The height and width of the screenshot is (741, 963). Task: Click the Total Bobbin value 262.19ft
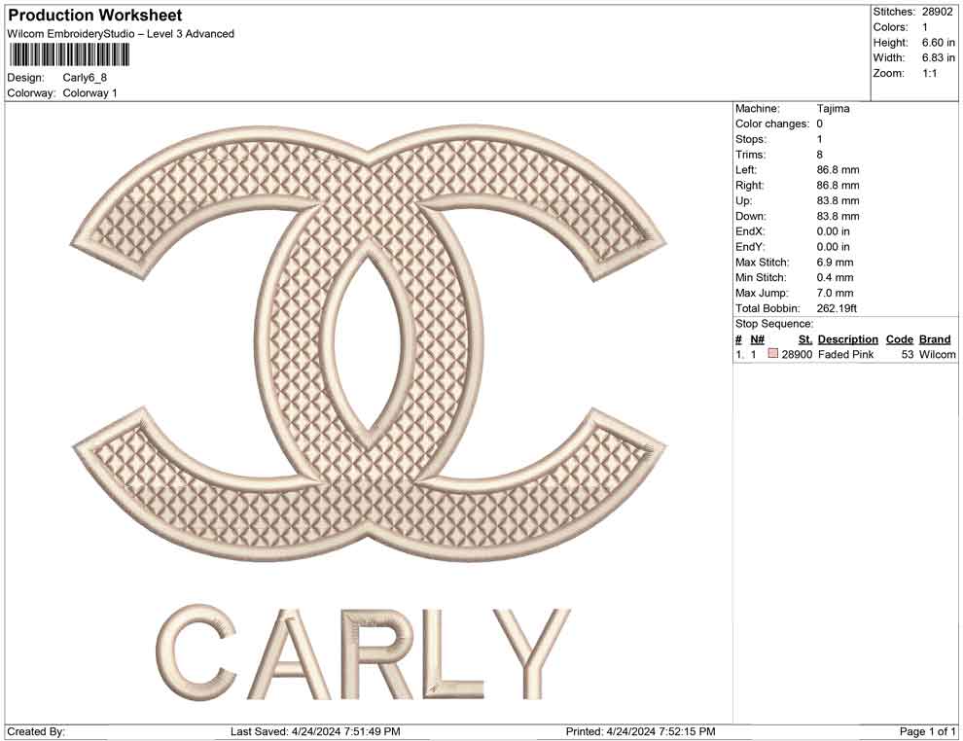click(838, 307)
